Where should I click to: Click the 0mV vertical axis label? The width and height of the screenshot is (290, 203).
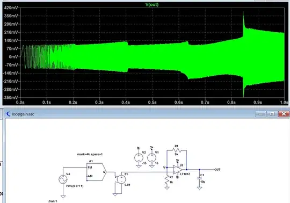point(13,57)
